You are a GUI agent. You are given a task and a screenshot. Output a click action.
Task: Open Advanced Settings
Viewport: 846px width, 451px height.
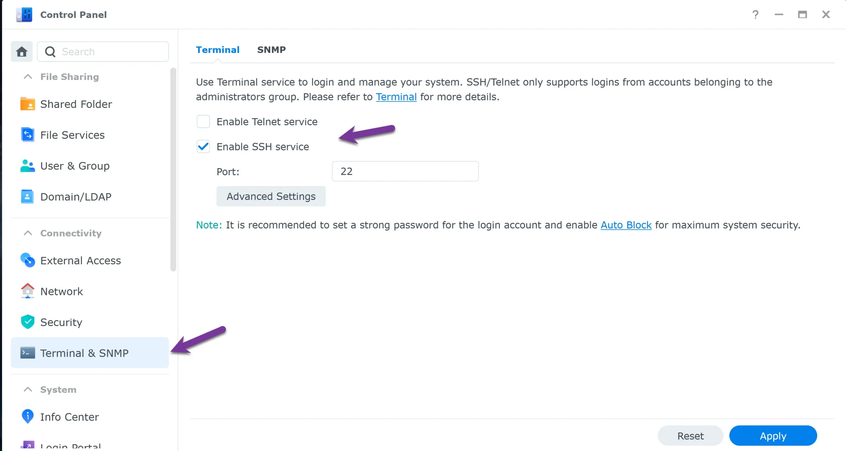coord(271,196)
